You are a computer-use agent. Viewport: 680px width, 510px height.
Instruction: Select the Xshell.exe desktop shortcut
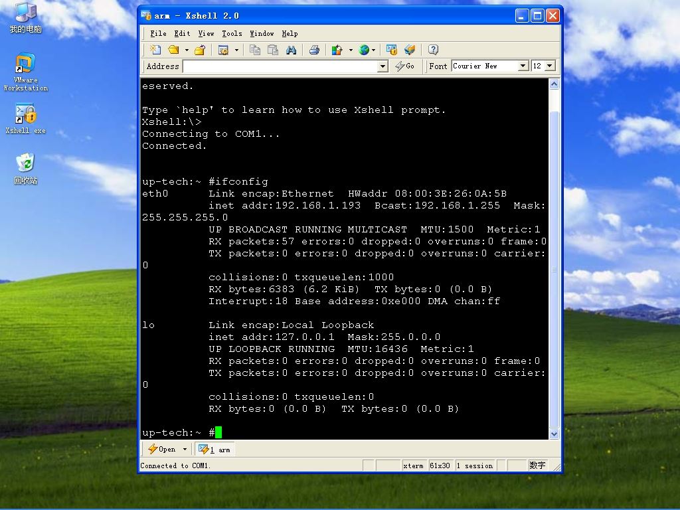coord(26,118)
